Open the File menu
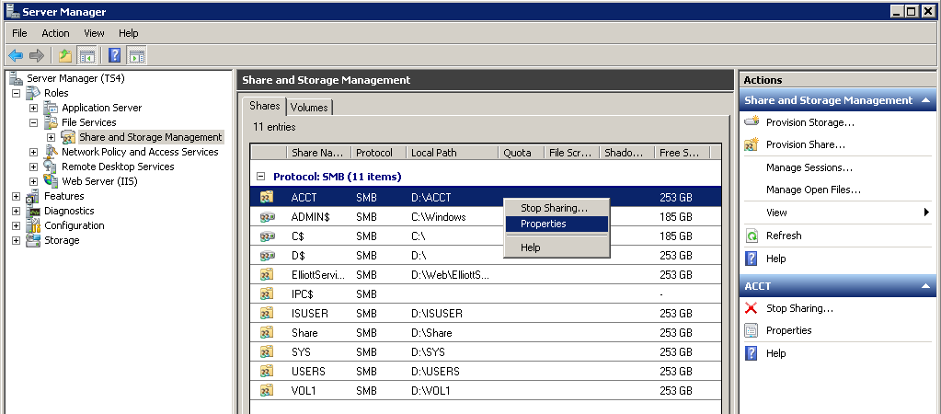The width and height of the screenshot is (941, 414). point(19,33)
